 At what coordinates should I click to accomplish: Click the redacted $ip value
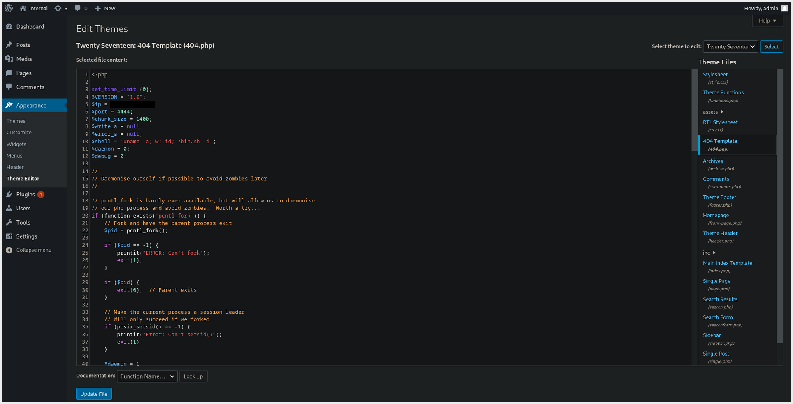[x=132, y=105]
